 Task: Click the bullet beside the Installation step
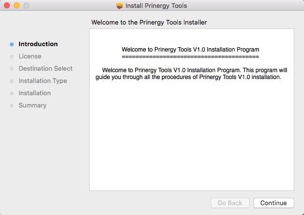12,93
